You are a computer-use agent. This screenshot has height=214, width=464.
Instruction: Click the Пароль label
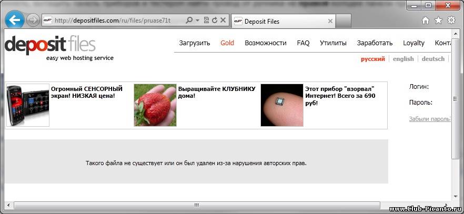(421, 103)
